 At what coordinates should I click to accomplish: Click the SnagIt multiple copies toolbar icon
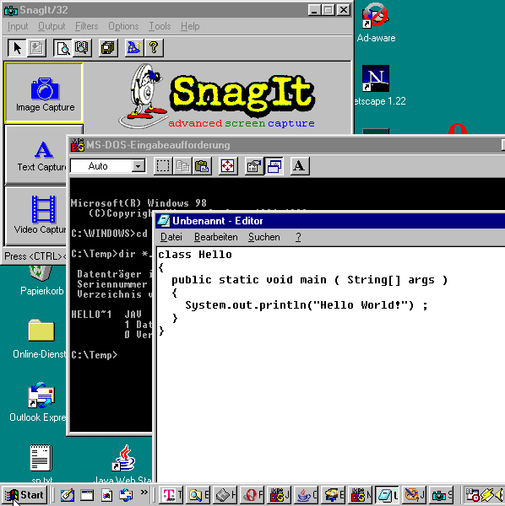pyautogui.click(x=108, y=48)
